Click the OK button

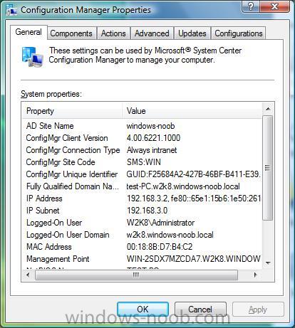click(143, 310)
